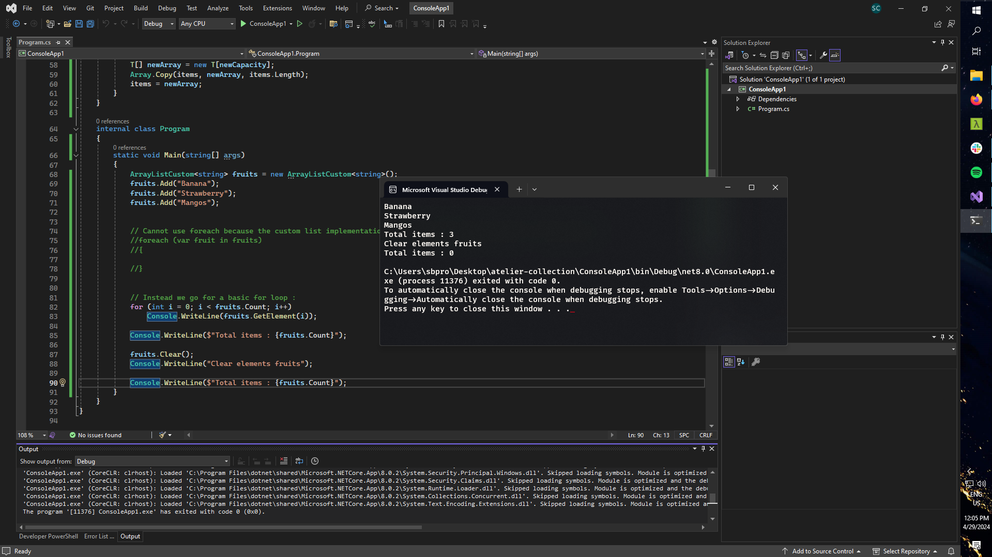Start debugging ConsoleApp1 with the green play icon

[x=242, y=24]
